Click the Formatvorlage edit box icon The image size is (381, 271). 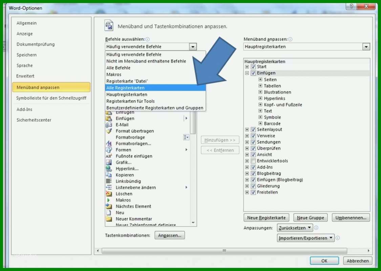(x=186, y=137)
